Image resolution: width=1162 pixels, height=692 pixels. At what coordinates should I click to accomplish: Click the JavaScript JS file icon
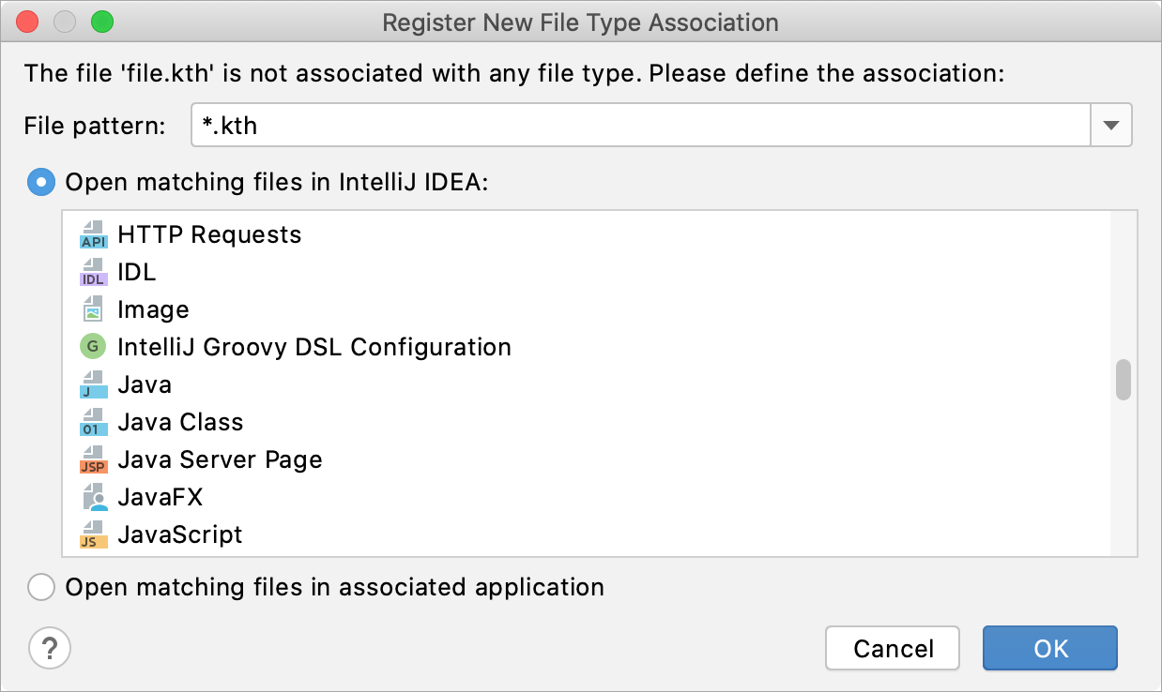pos(93,534)
